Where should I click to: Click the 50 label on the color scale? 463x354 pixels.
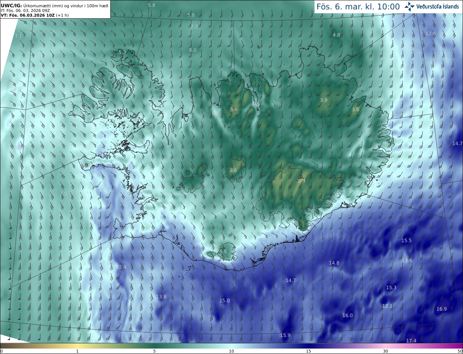[460, 351]
